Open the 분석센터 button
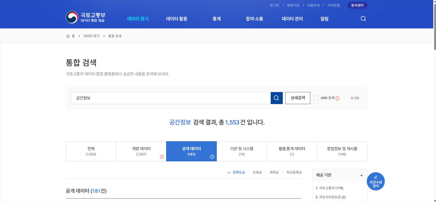Viewport: 436px width, 202px height. 357,5
